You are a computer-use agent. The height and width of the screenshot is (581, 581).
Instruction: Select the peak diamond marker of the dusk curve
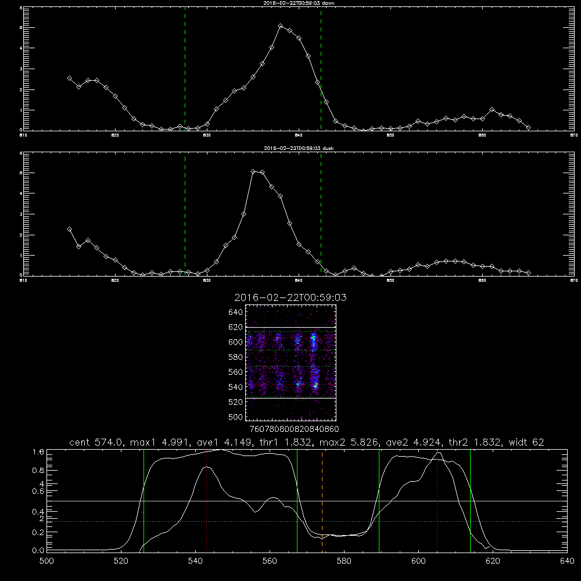pyautogui.click(x=253, y=171)
